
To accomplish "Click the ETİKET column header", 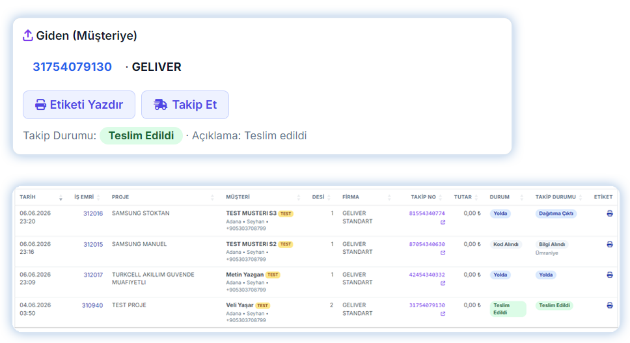I will pos(603,197).
